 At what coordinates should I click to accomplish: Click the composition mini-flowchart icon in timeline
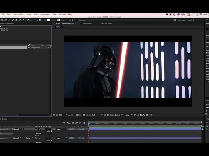point(64,123)
